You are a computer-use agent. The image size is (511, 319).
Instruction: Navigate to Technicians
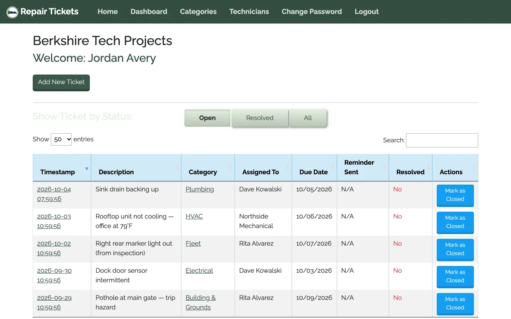(x=249, y=12)
